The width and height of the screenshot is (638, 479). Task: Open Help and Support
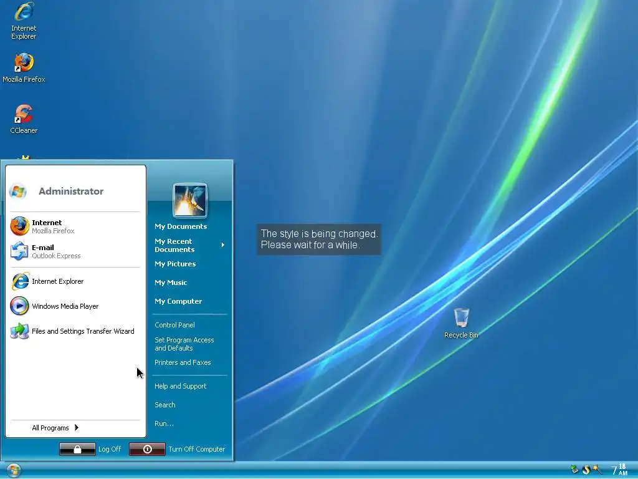[x=180, y=386]
